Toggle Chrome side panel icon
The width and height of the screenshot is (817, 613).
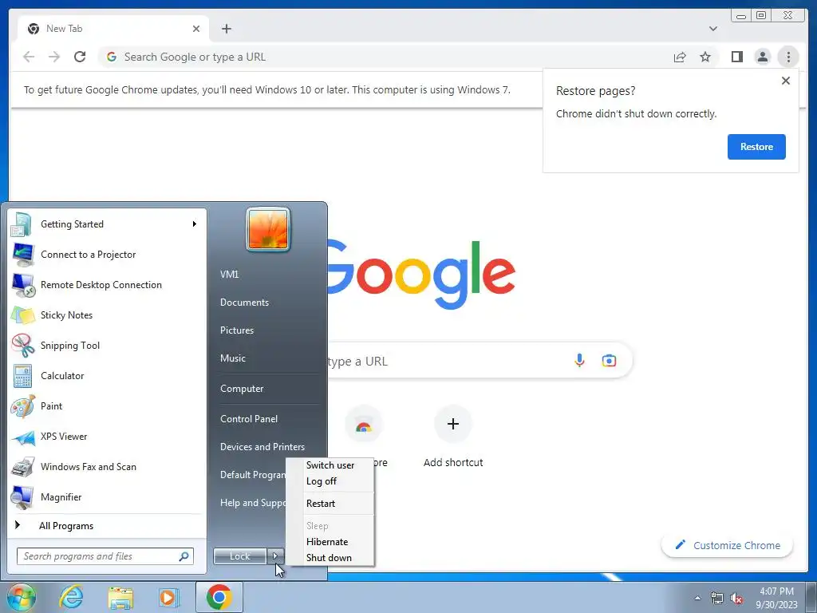pyautogui.click(x=736, y=57)
